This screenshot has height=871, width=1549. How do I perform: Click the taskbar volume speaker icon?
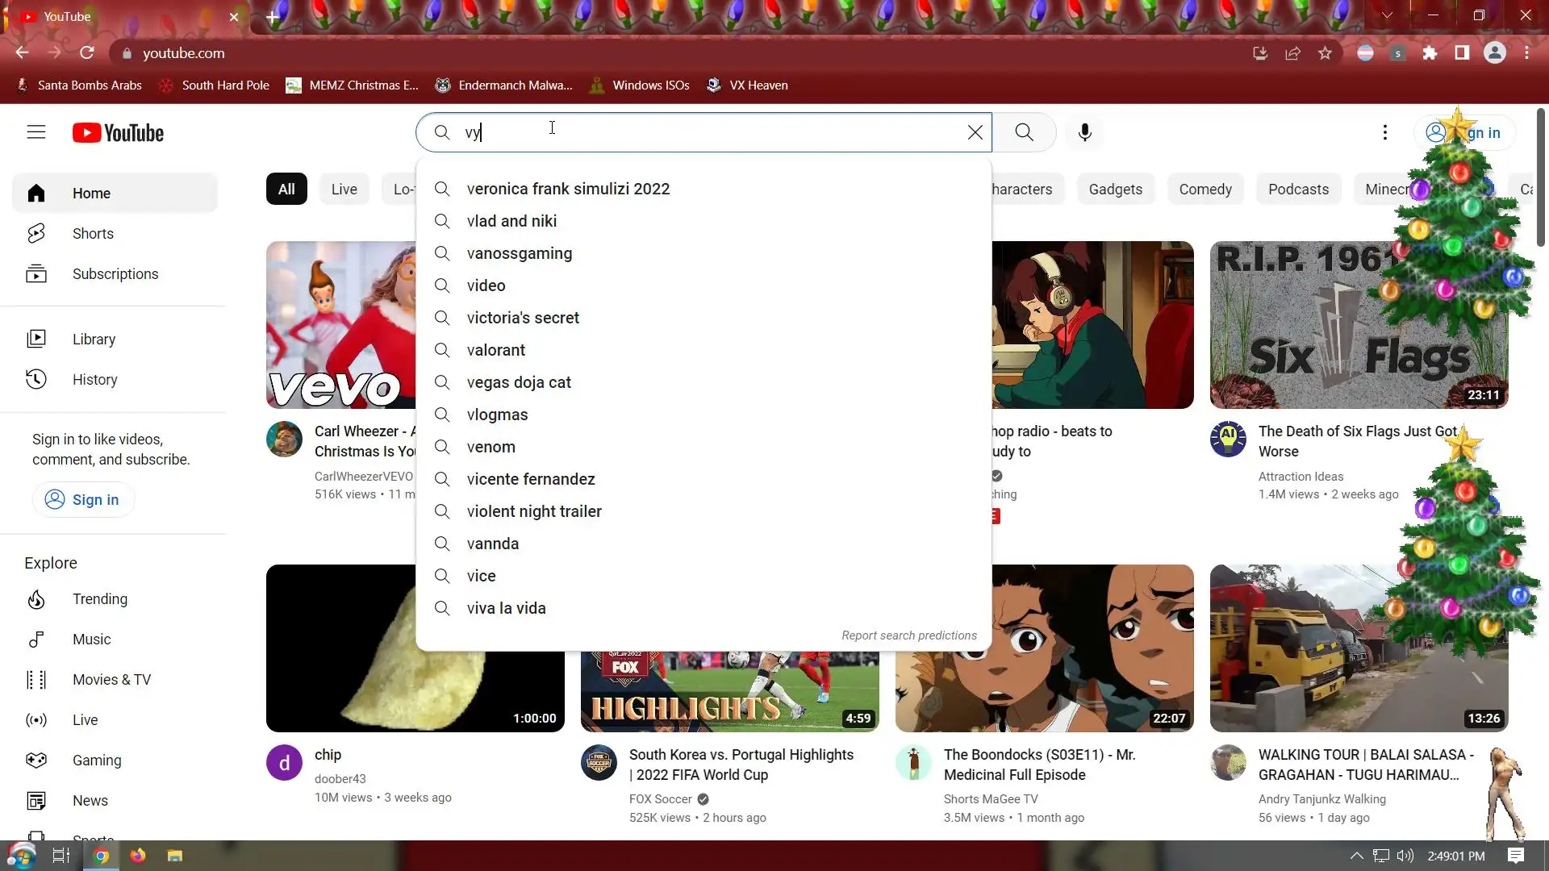click(x=1405, y=856)
